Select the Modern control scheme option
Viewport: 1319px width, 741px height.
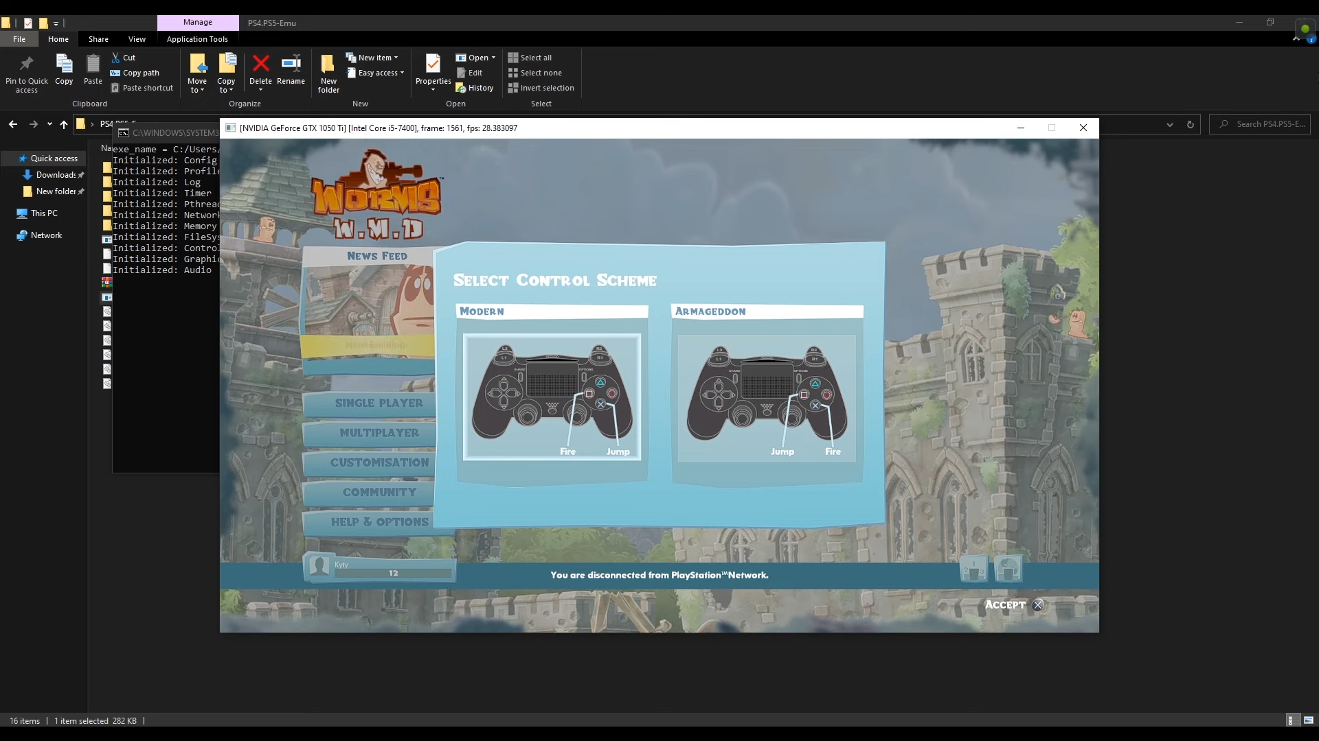[552, 397]
